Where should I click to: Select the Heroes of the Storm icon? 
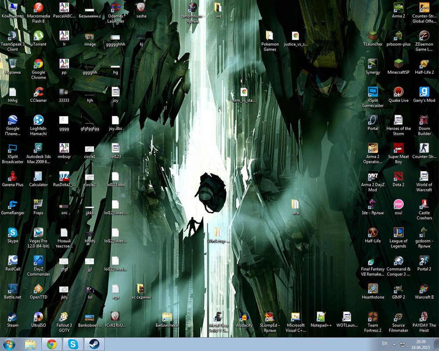[399, 125]
